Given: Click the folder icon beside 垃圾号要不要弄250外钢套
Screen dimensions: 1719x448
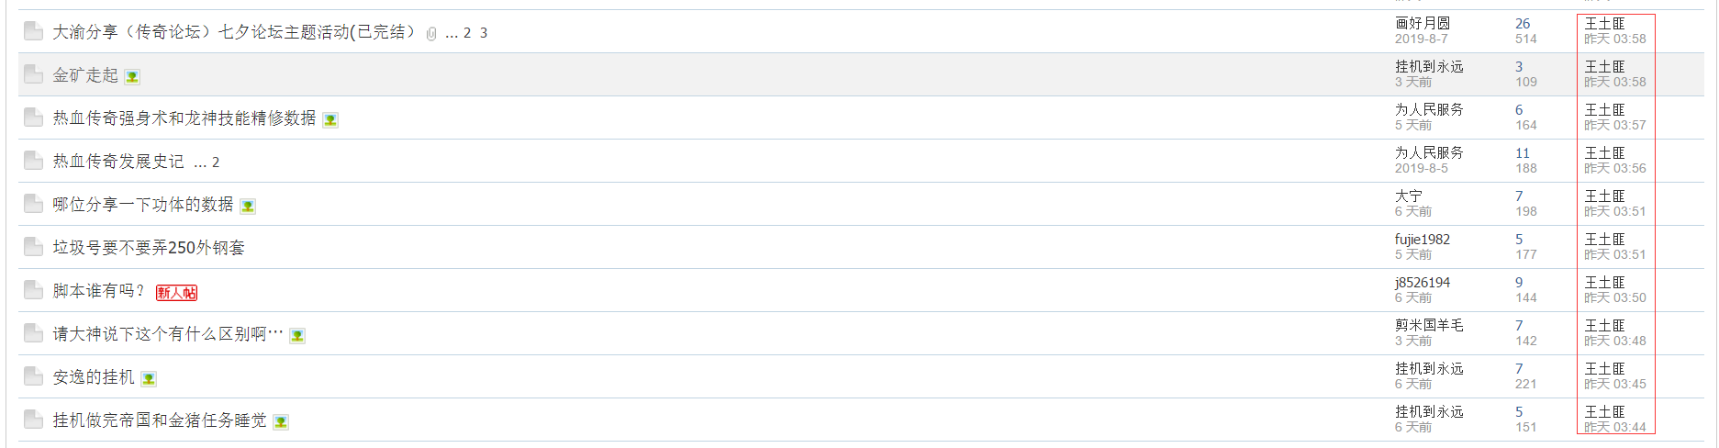Looking at the screenshot, I should (x=33, y=247).
